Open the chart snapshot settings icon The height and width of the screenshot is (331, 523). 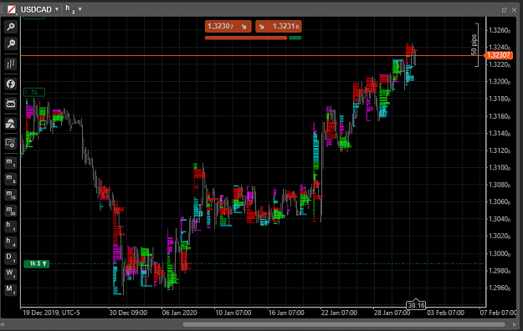tap(11, 143)
